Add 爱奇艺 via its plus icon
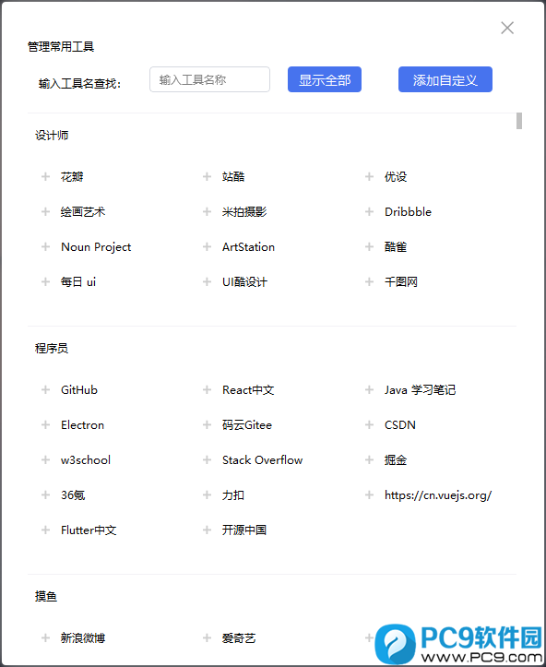546x667 pixels. point(208,637)
